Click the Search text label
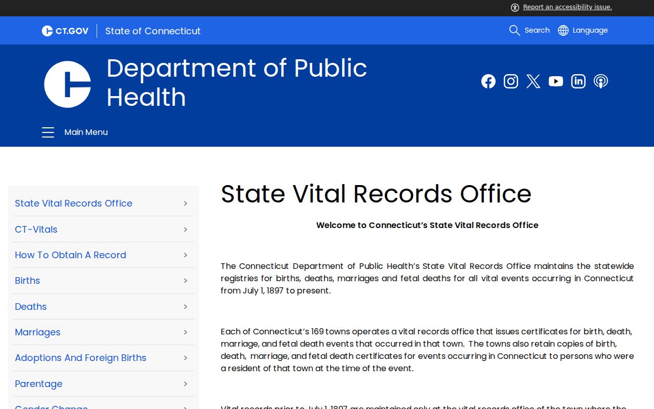The height and width of the screenshot is (409, 654). (x=537, y=30)
